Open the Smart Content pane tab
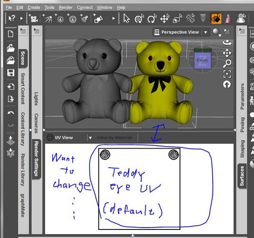 click(x=23, y=89)
